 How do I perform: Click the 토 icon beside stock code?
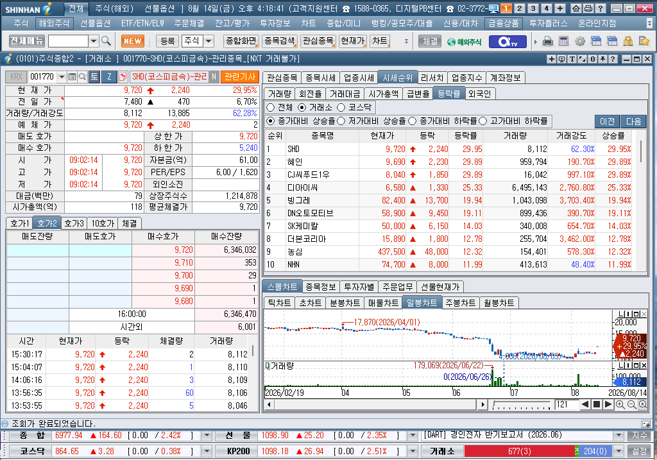click(94, 77)
